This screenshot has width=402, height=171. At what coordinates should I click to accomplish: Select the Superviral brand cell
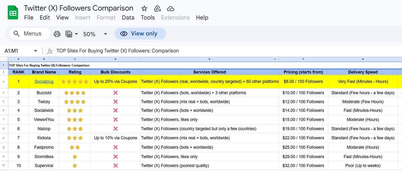(44, 166)
